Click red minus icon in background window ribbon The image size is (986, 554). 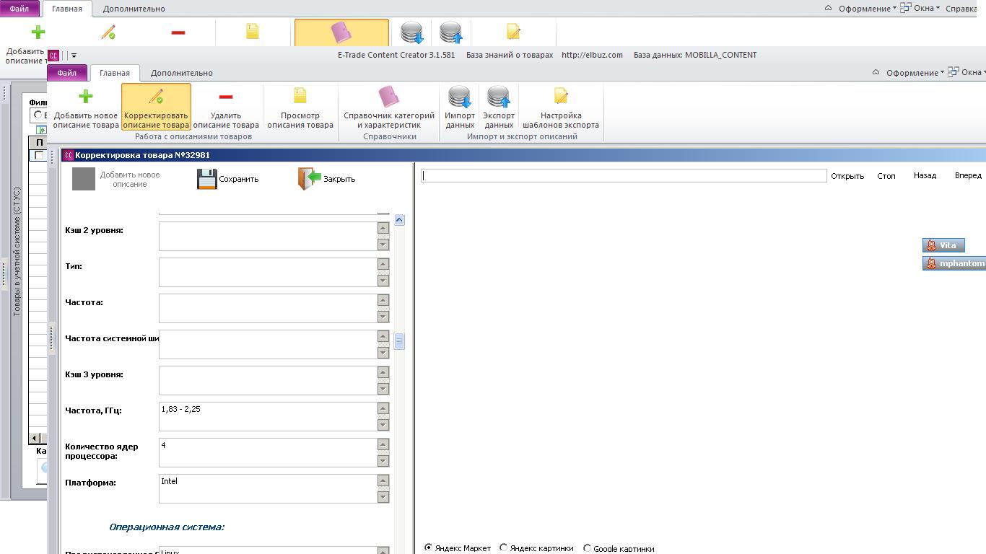[178, 32]
